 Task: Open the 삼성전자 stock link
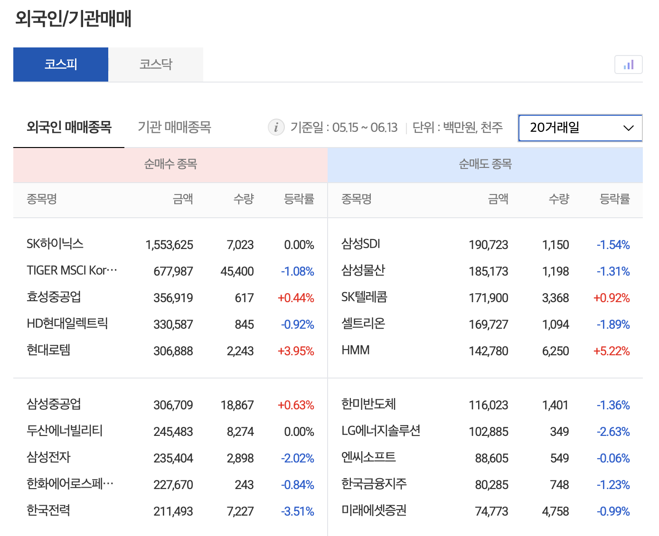48,457
